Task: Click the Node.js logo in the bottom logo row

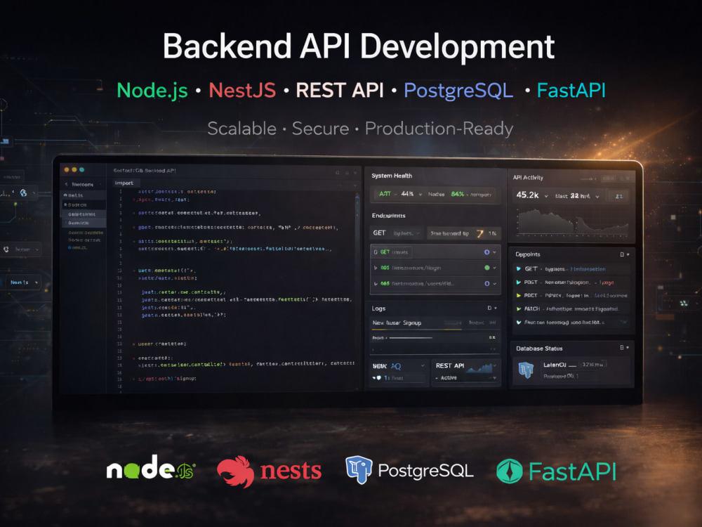Action: coord(150,468)
